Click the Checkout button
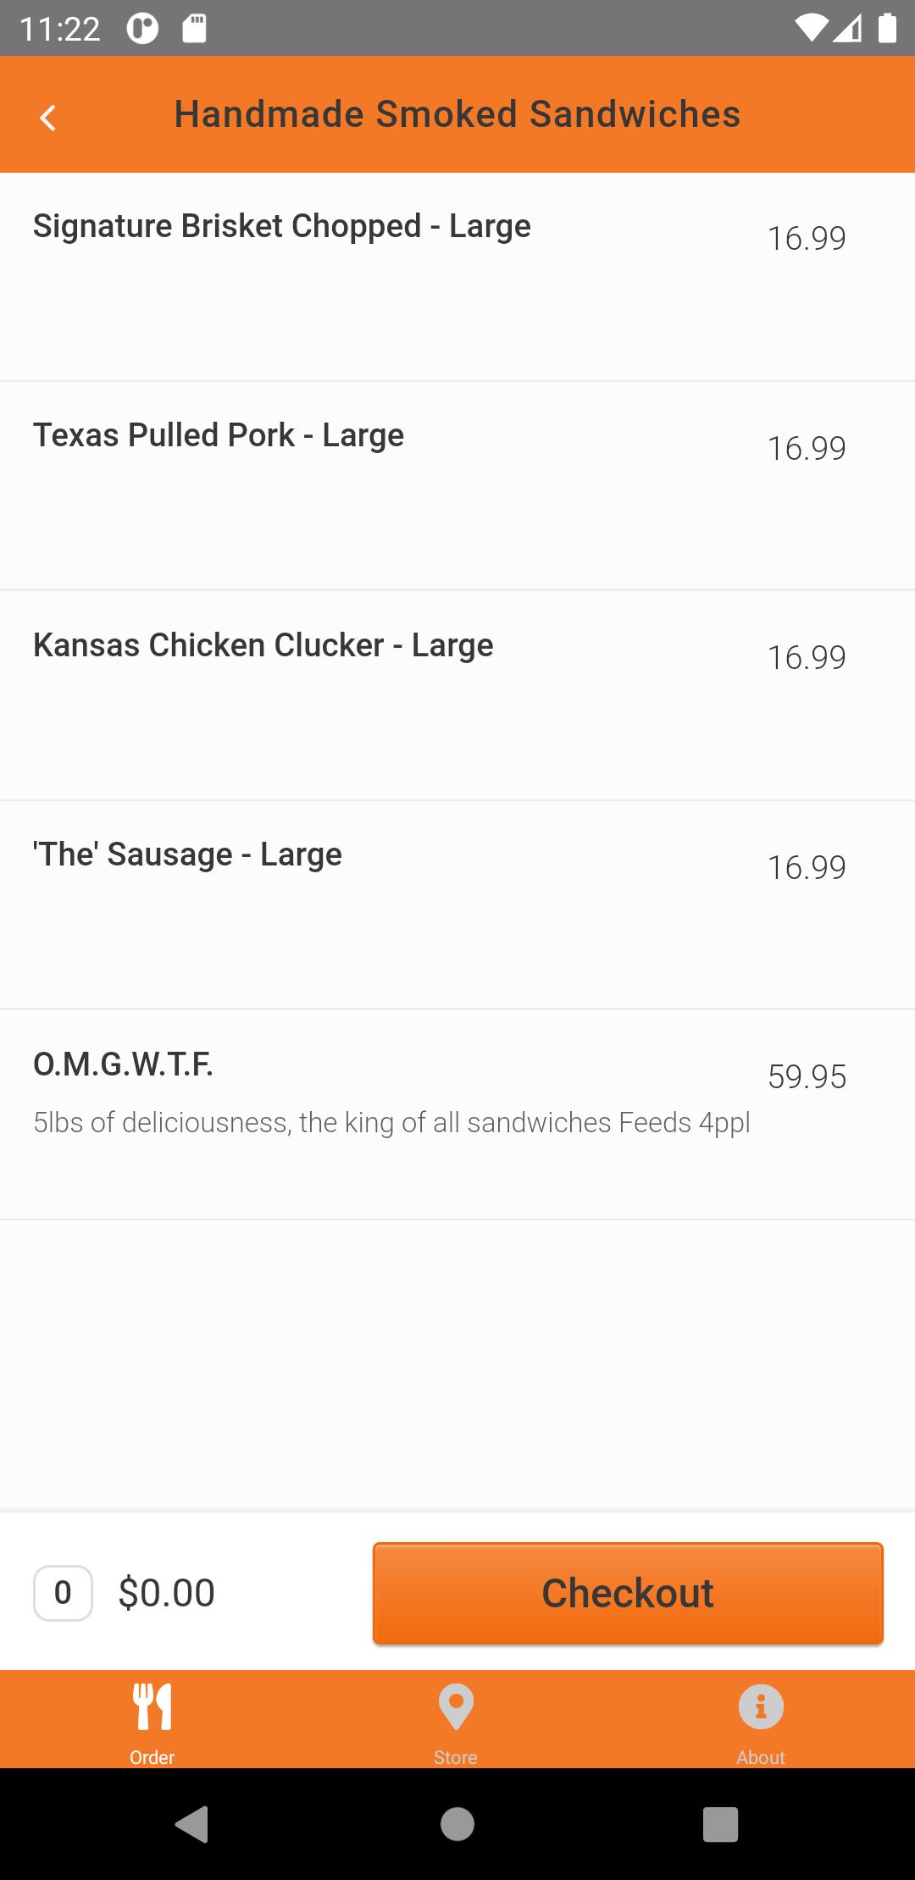The image size is (915, 1880). click(628, 1593)
